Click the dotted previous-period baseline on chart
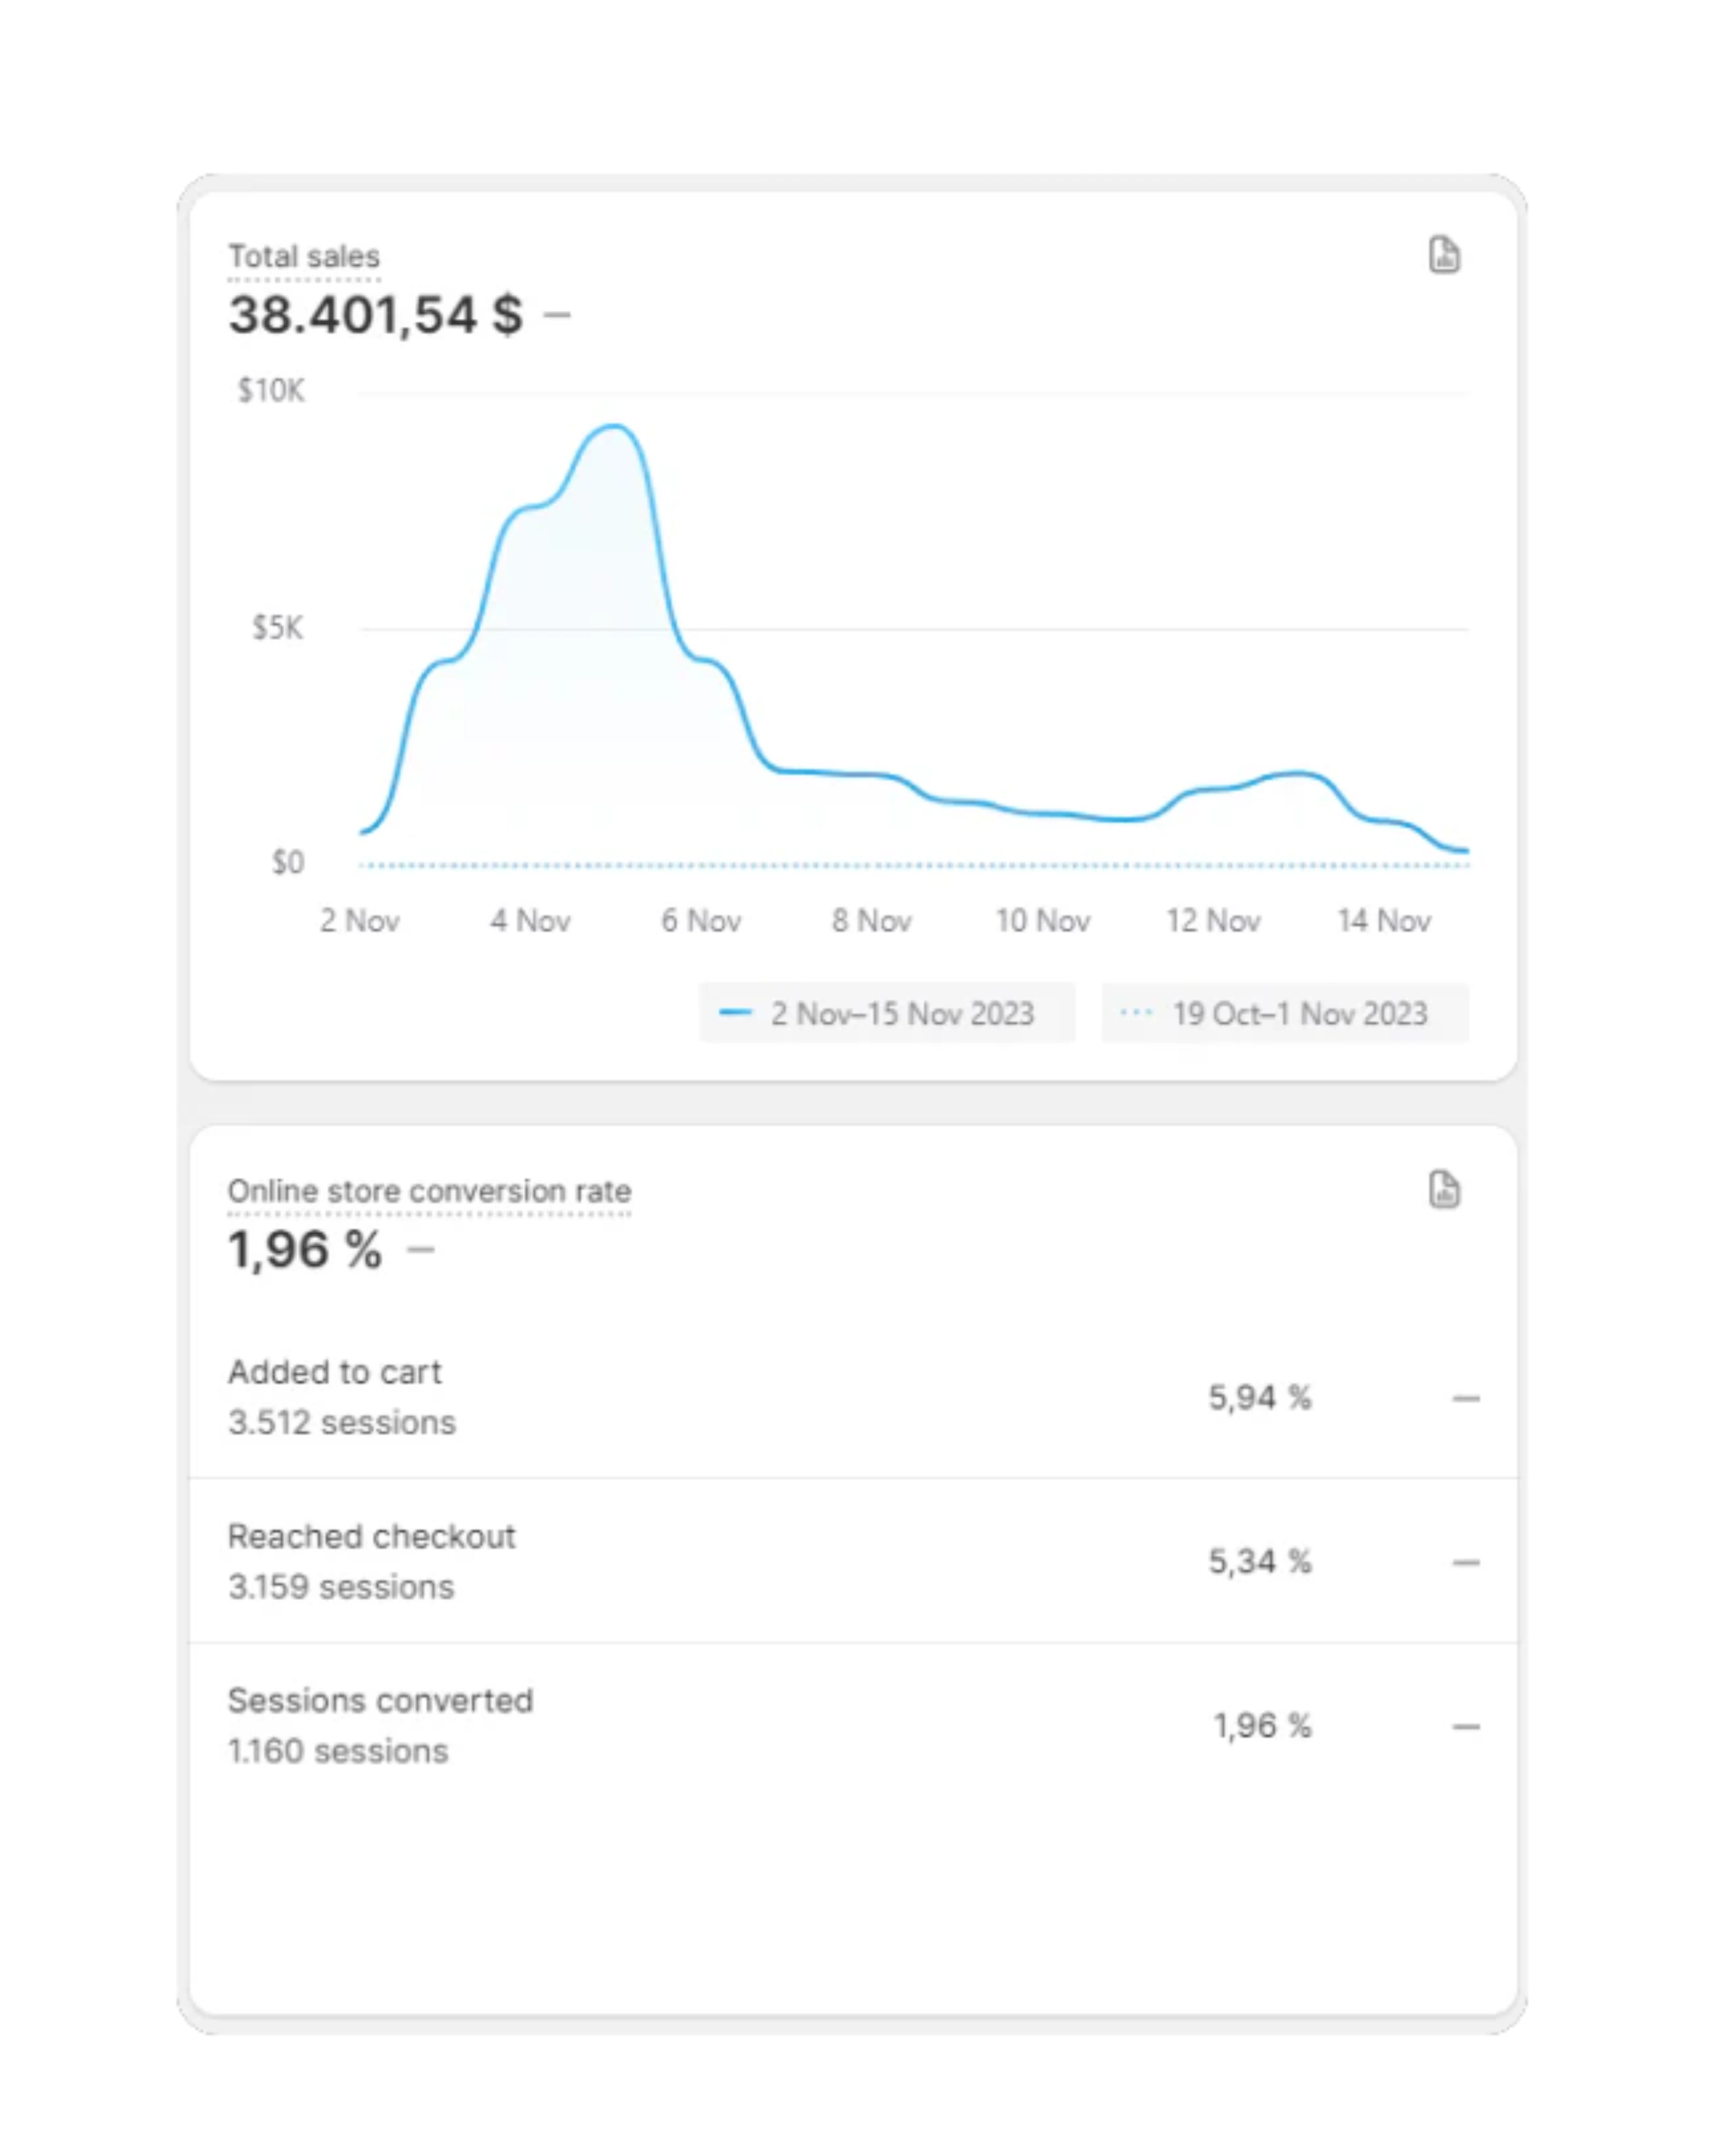This screenshot has height=2156, width=1725. coord(900,865)
